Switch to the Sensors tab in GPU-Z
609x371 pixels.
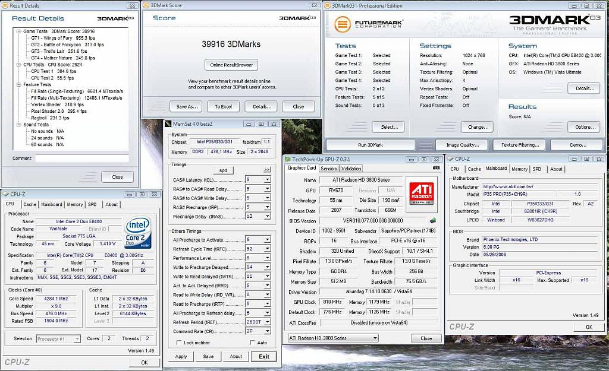328,169
